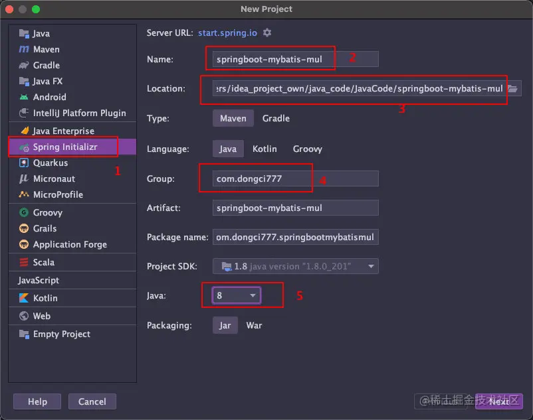Select the Spring Initializr label in the list
Viewport: 533px width, 420px height.
click(65, 147)
